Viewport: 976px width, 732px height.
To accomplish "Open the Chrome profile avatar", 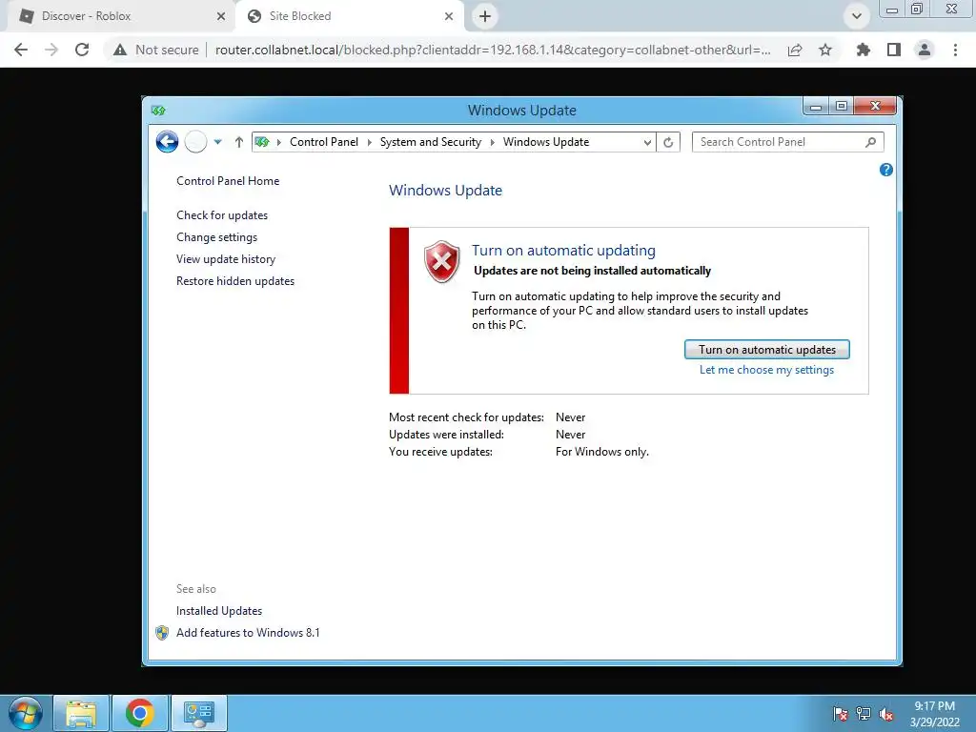I will (925, 50).
